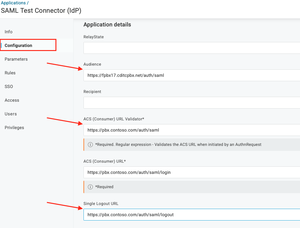Click the info icon under ACS URL Validator
This screenshot has height=228, width=300.
click(x=90, y=145)
